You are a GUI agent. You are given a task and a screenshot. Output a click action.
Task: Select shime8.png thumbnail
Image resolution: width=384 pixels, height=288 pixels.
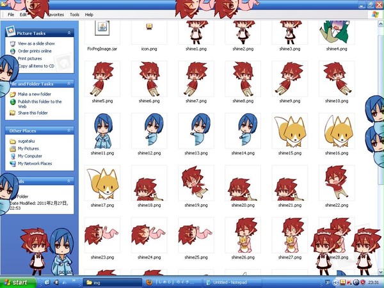pyautogui.click(x=243, y=79)
